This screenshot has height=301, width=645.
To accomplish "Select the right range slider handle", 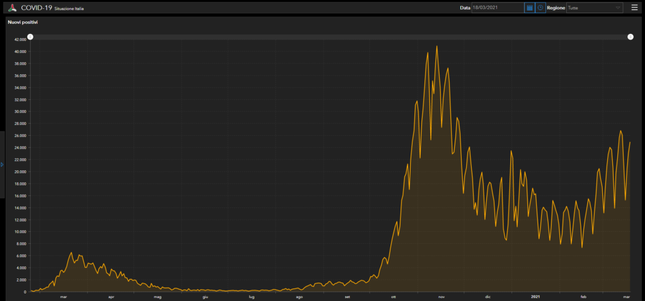I will pos(630,37).
